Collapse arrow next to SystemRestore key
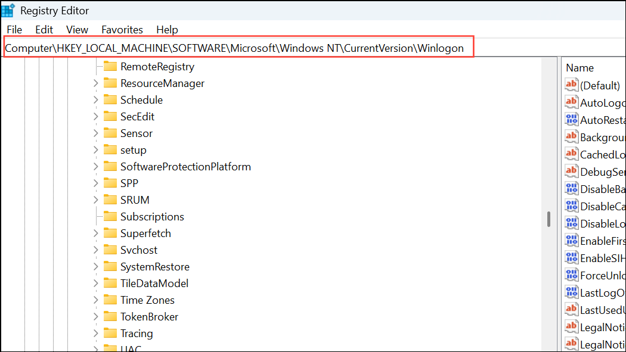Screen dimensions: 626x352 (x=95, y=266)
